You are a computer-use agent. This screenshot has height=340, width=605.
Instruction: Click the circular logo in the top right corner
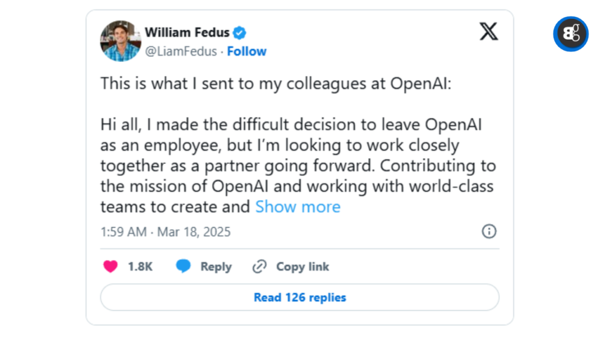[570, 34]
